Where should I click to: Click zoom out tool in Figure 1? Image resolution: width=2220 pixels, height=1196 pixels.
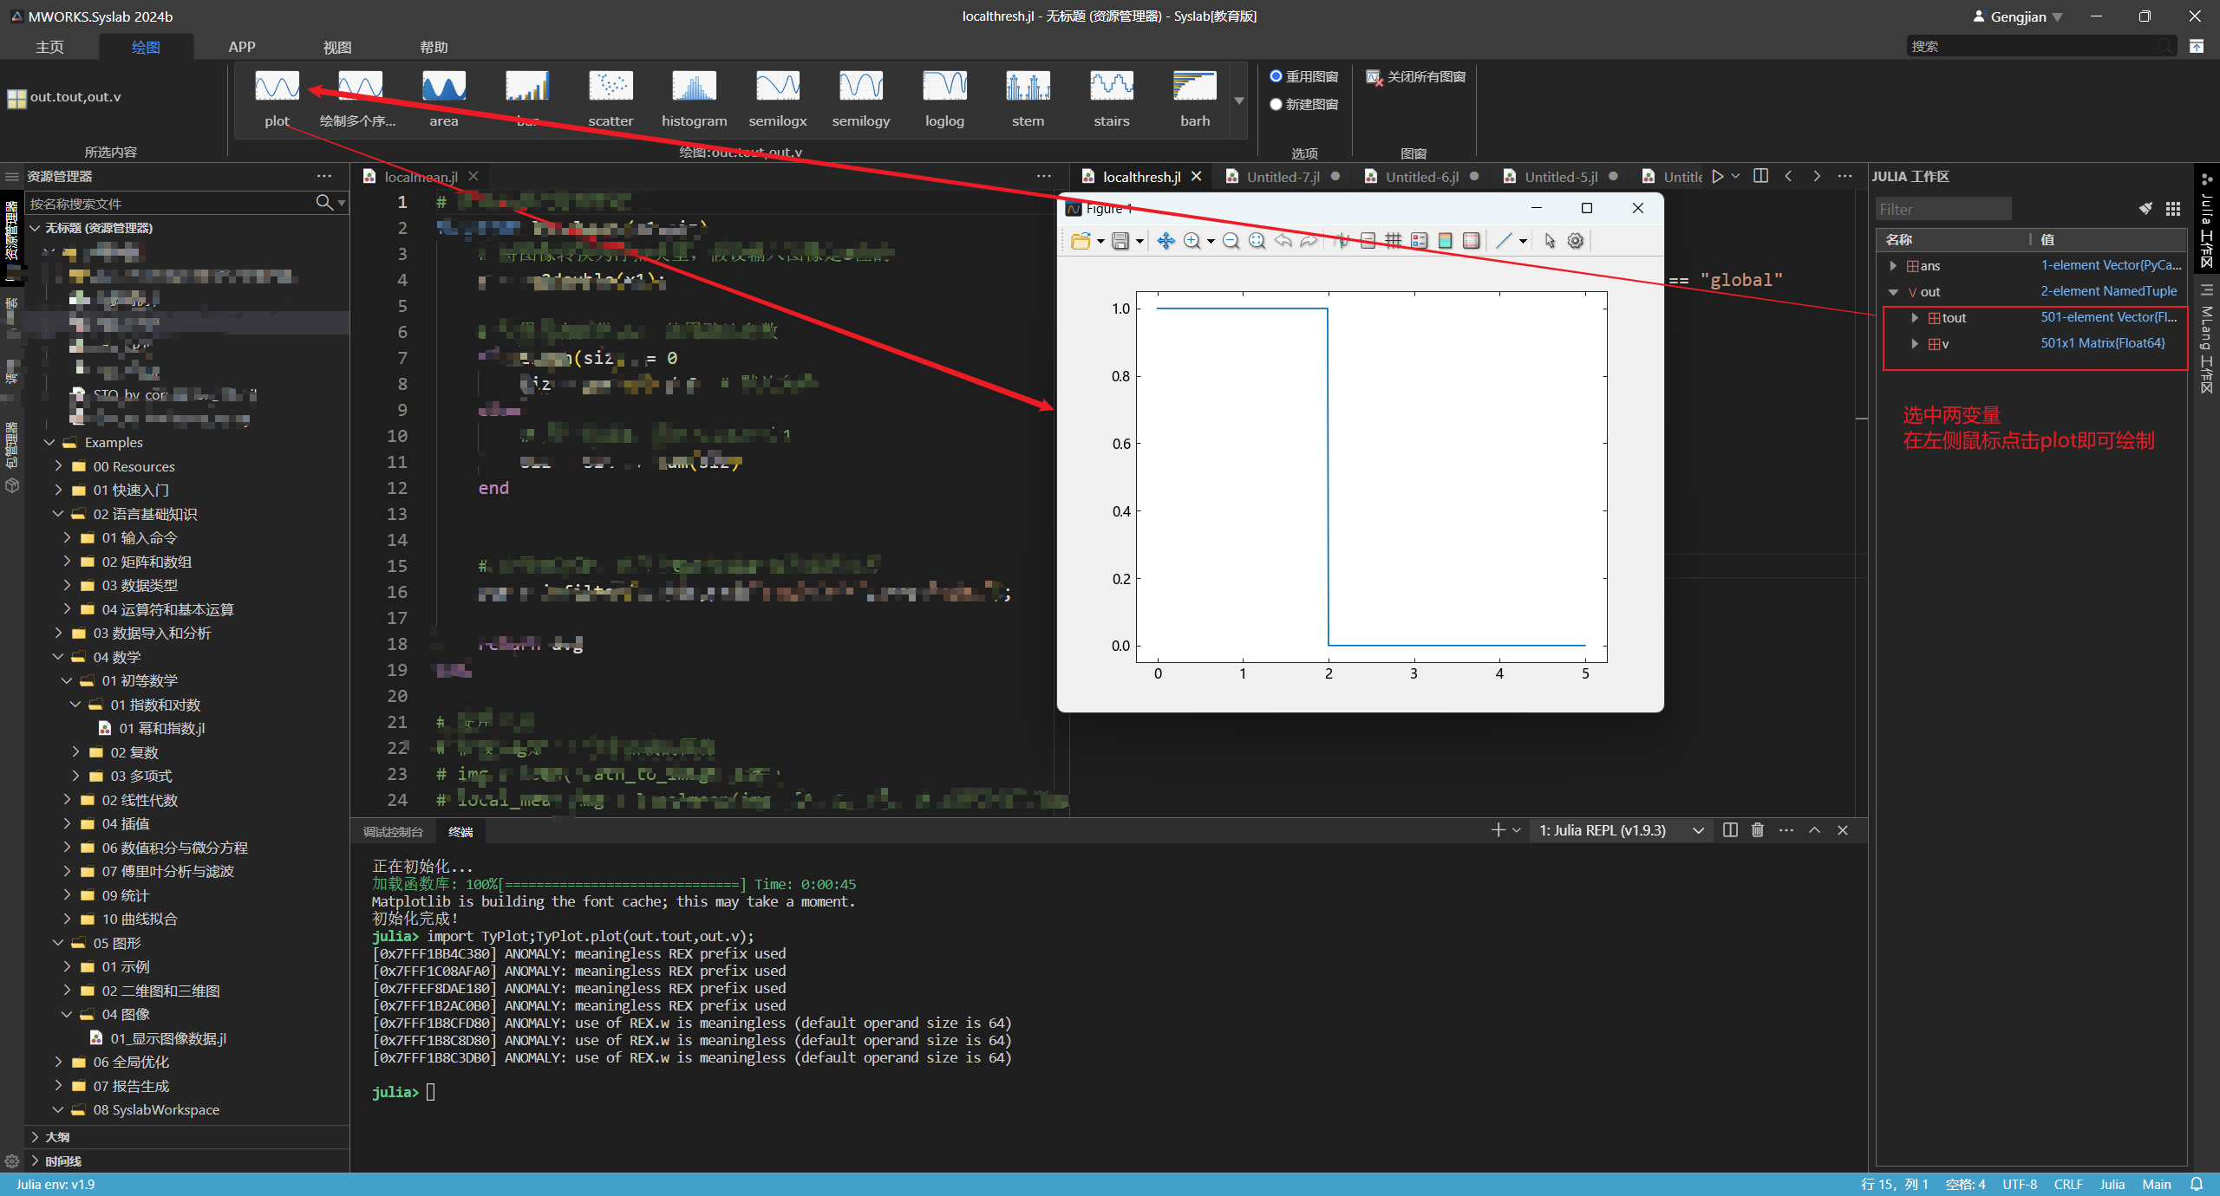click(x=1231, y=241)
